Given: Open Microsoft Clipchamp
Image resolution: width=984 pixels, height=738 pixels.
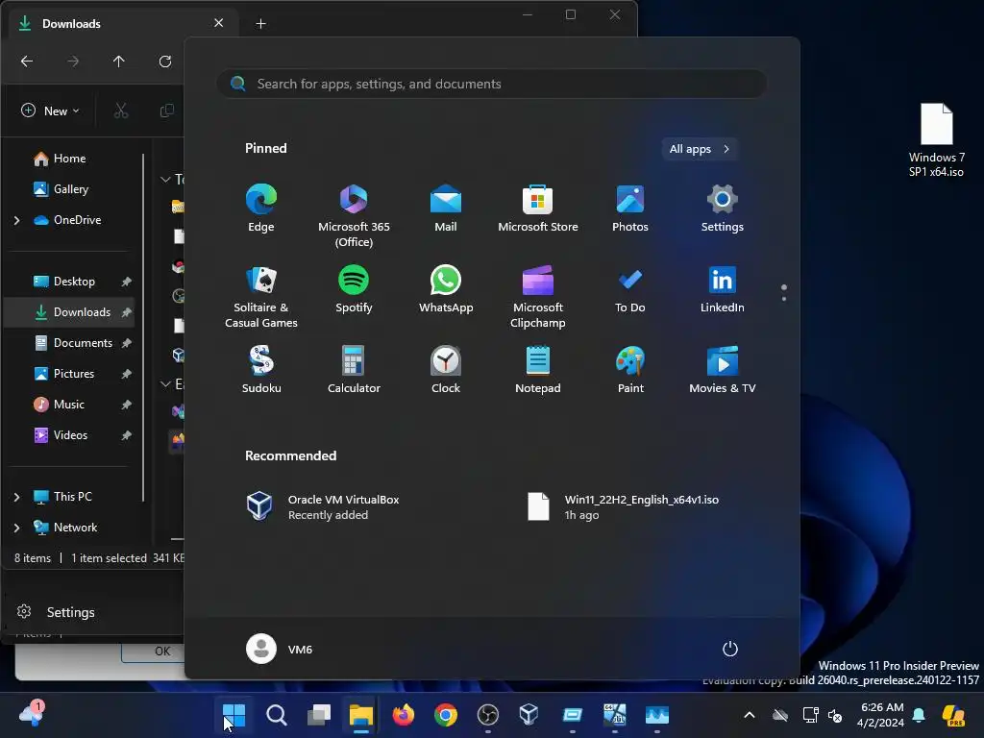Looking at the screenshot, I should point(538,297).
